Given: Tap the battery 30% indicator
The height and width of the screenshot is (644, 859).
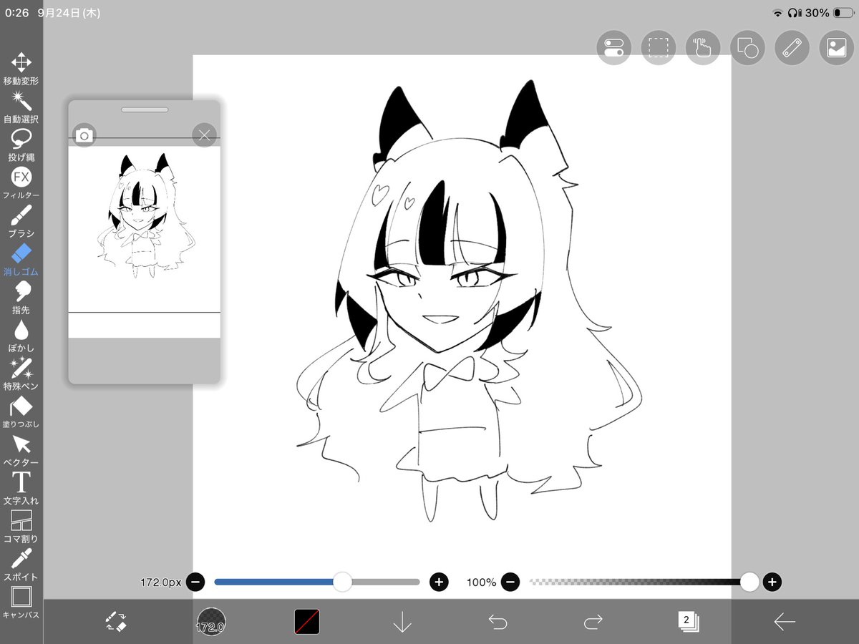Looking at the screenshot, I should (830, 13).
